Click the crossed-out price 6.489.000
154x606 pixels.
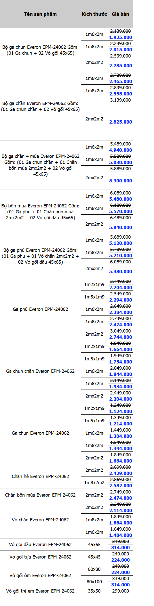[120, 217]
